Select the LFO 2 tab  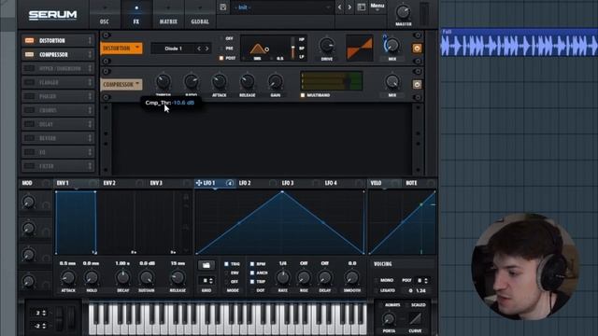tap(245, 183)
